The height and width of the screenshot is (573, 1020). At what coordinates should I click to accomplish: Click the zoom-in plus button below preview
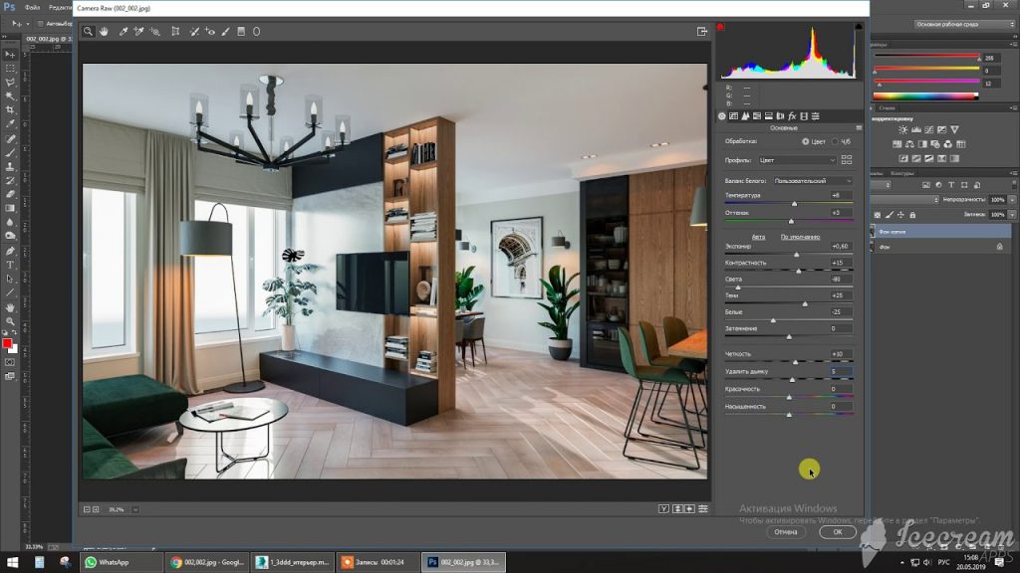click(96, 510)
